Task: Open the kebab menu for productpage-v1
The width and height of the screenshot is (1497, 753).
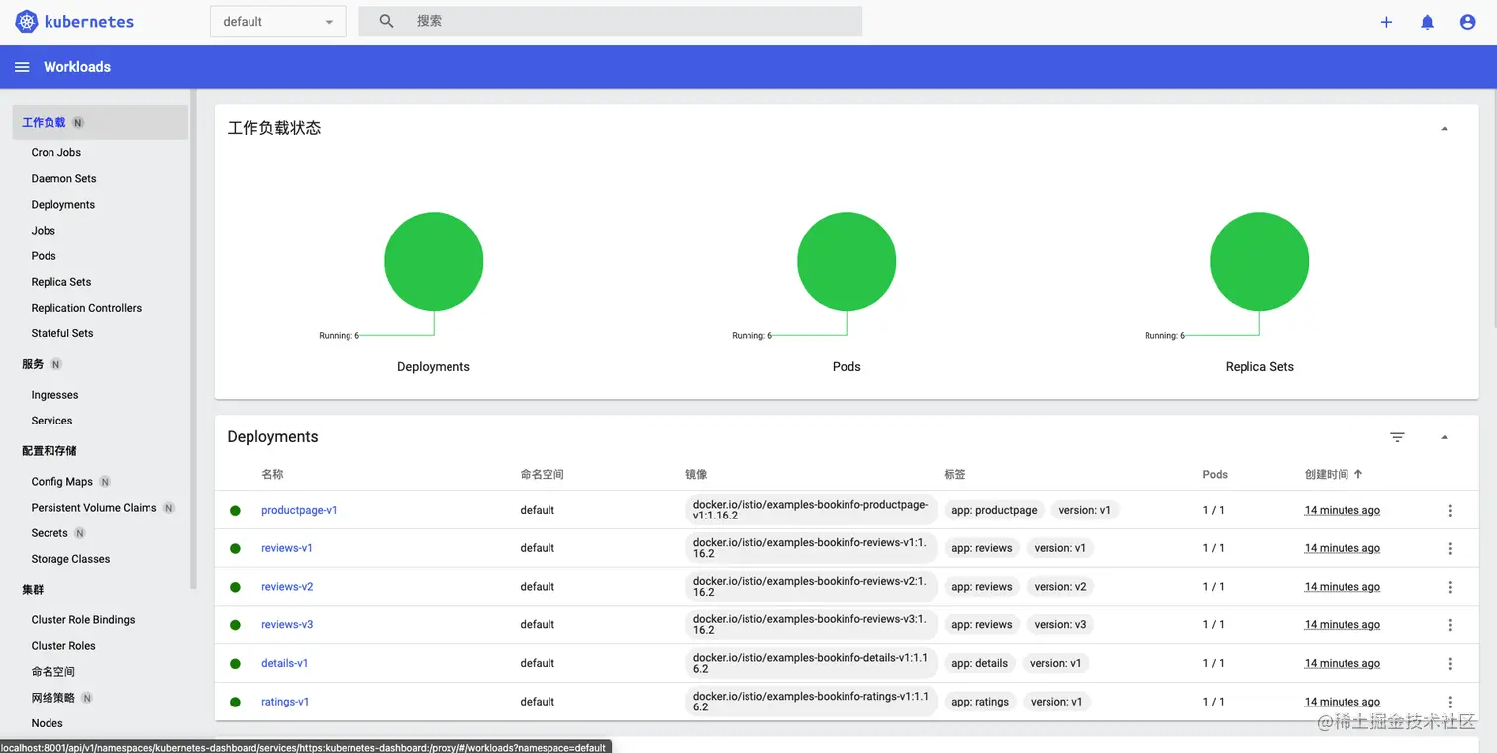Action: (1450, 510)
